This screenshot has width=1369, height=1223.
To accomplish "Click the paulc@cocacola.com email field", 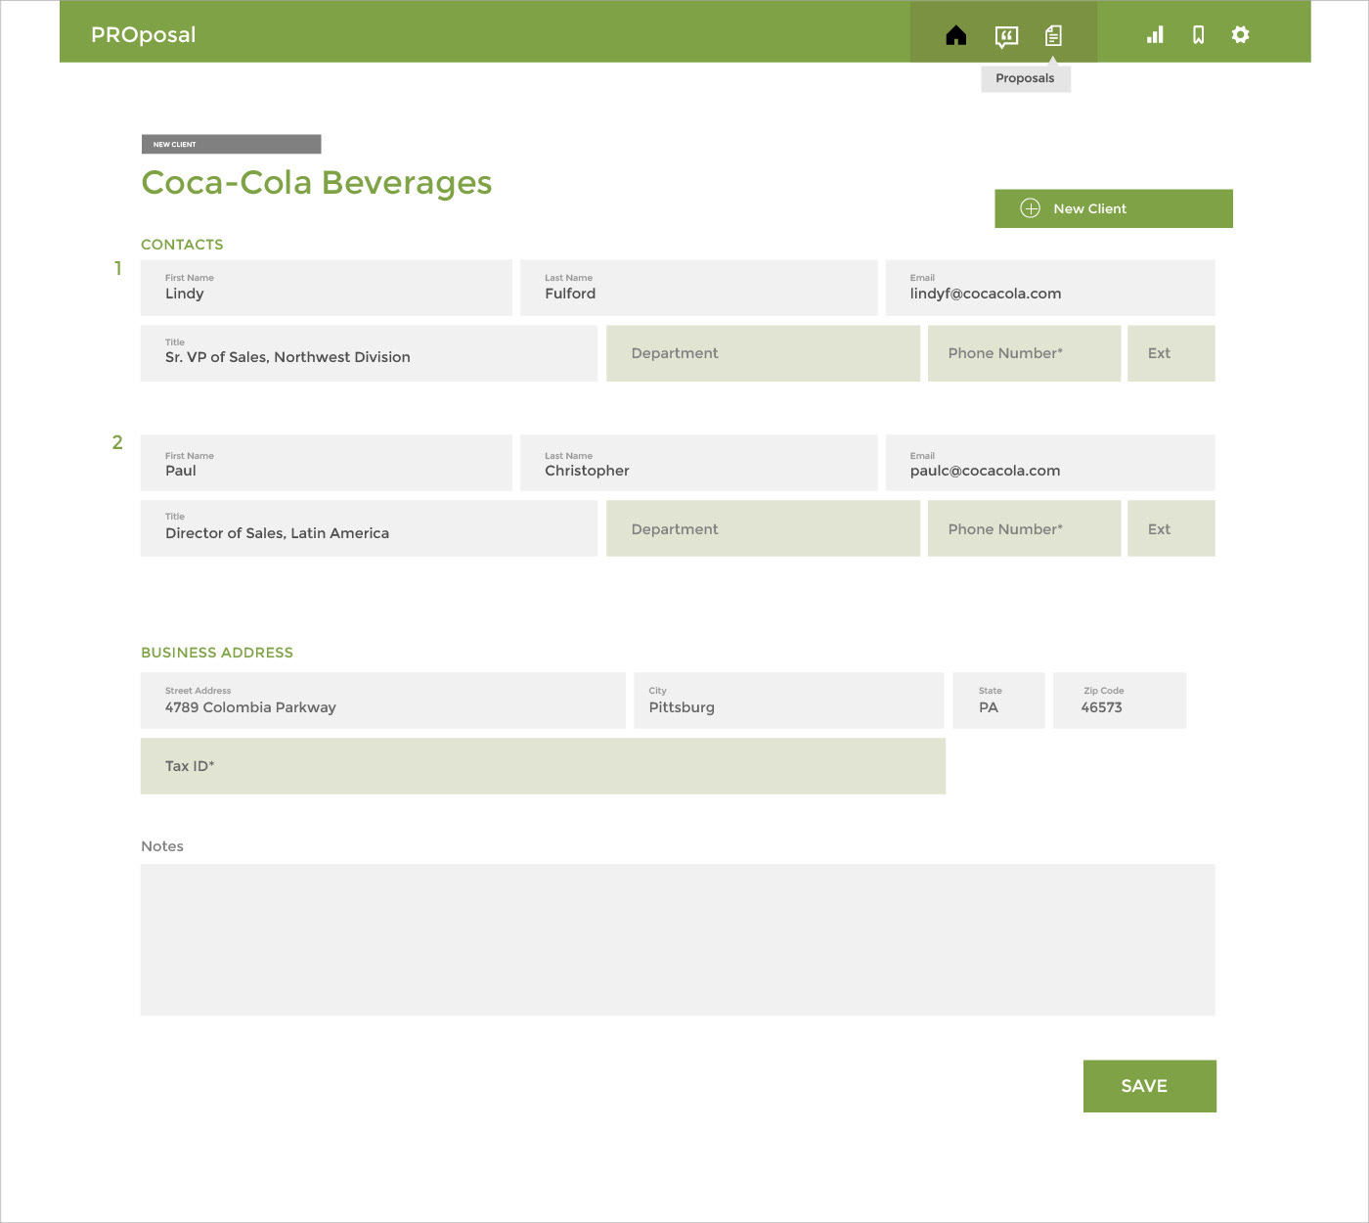I will point(1050,463).
